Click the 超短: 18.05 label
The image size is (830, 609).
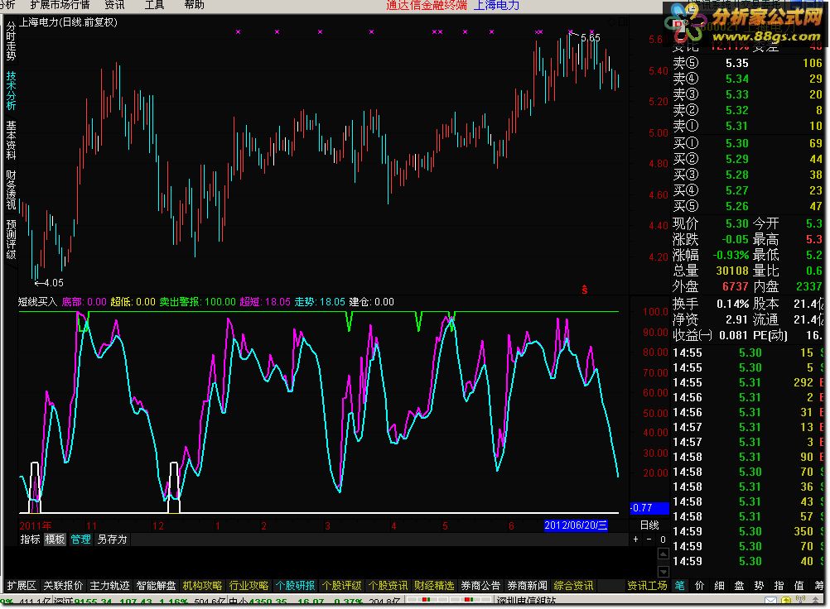pyautogui.click(x=265, y=302)
